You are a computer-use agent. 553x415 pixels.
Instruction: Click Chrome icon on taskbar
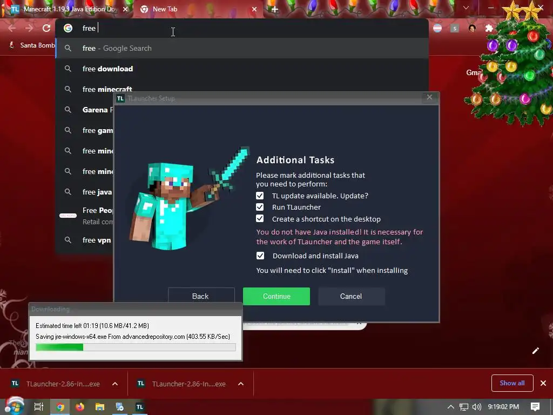60,407
